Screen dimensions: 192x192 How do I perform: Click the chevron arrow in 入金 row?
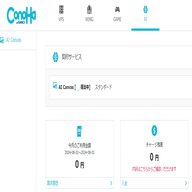(186, 183)
